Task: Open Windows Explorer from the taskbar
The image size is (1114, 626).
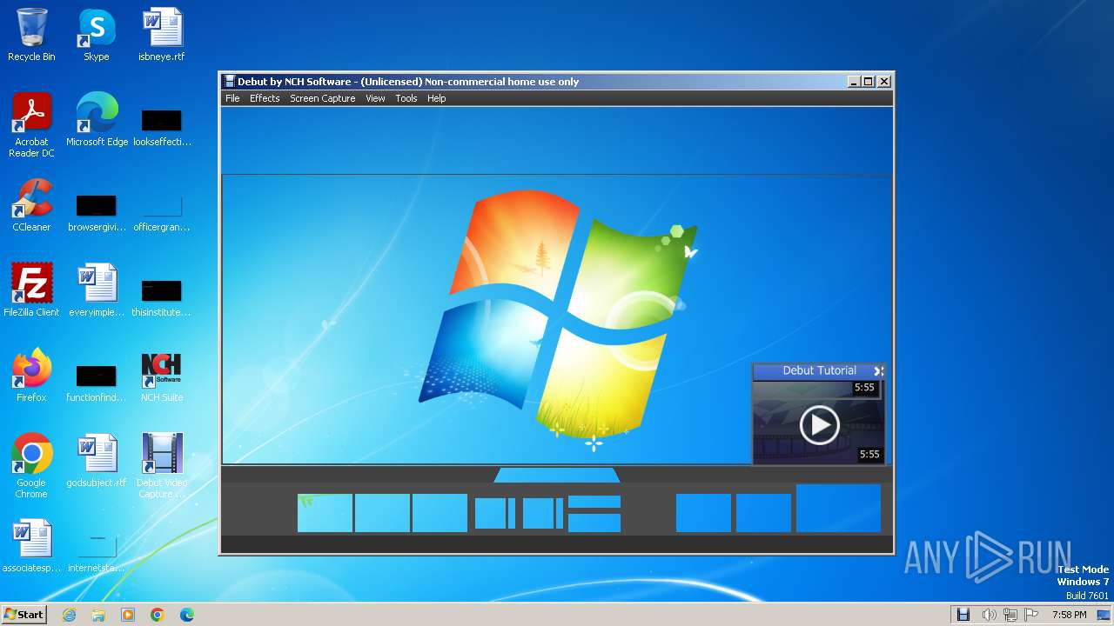Action: (98, 615)
